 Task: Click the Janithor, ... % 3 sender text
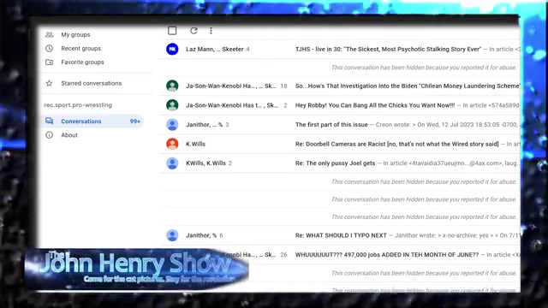[x=207, y=125]
